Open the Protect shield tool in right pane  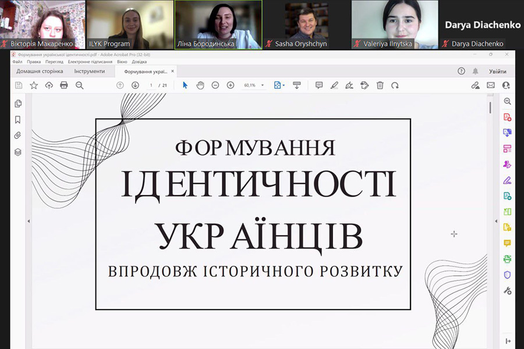tap(507, 275)
